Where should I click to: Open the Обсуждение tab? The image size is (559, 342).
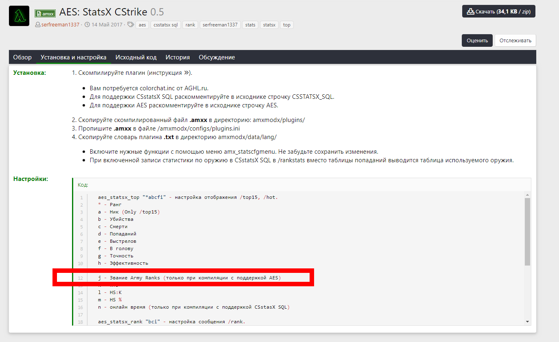tap(217, 57)
